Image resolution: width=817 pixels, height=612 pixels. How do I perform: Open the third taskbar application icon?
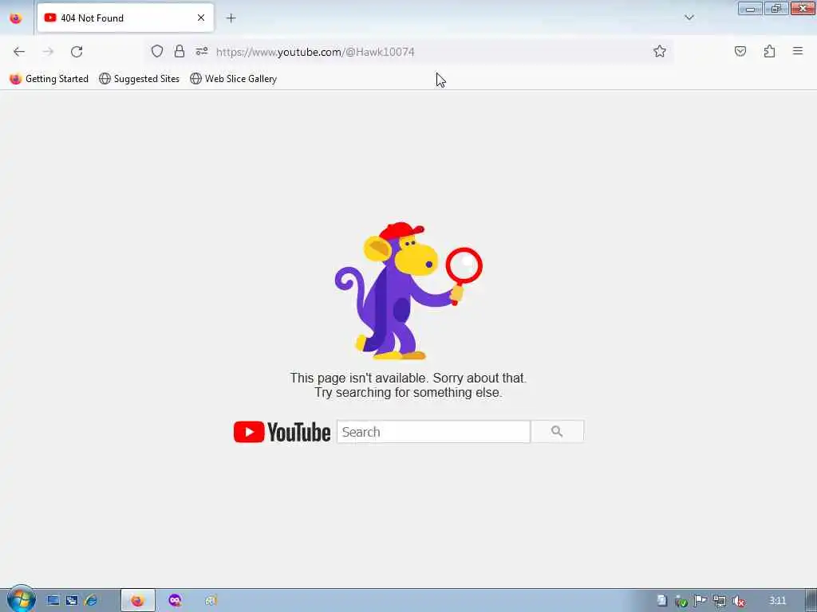point(211,601)
